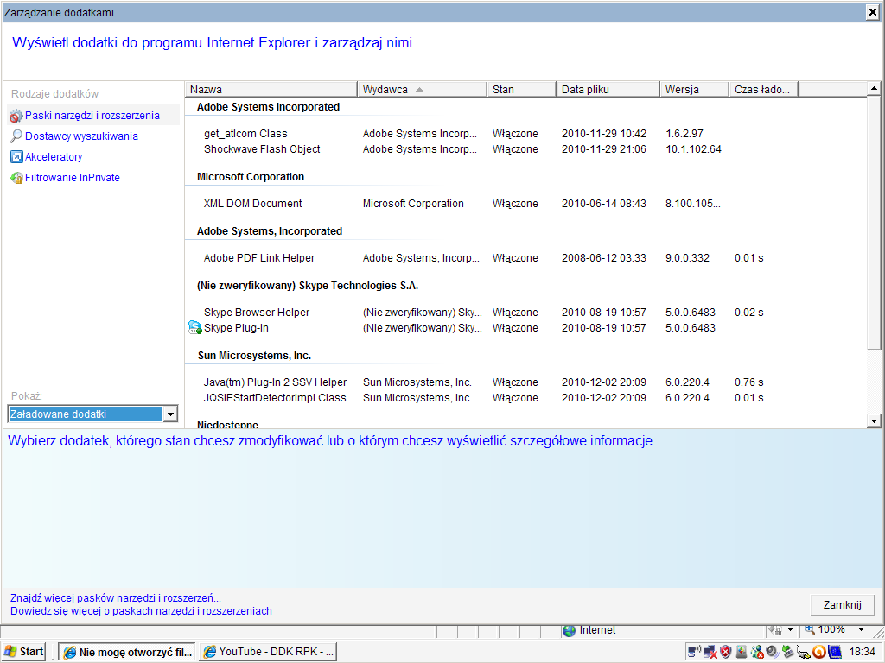Select the Akceleratory add-on type
The height and width of the screenshot is (663, 885).
(54, 157)
